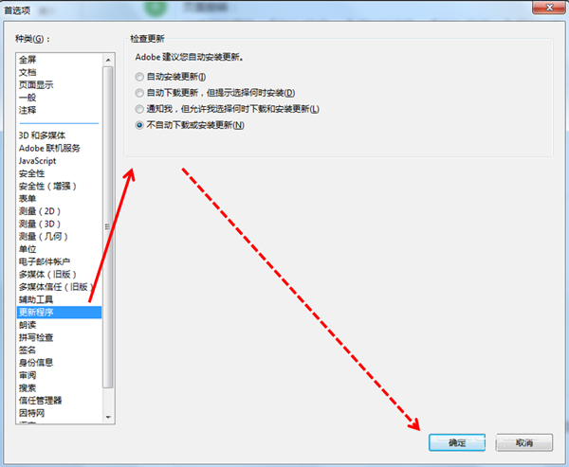
Task: Click the 确定 button
Action: point(457,442)
